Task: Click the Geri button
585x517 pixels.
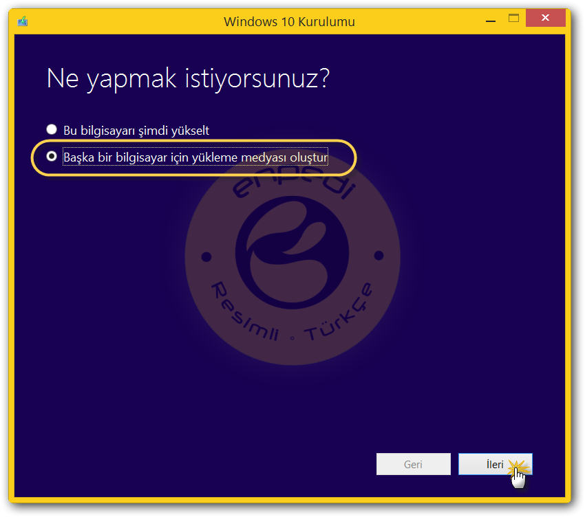Action: point(414,464)
